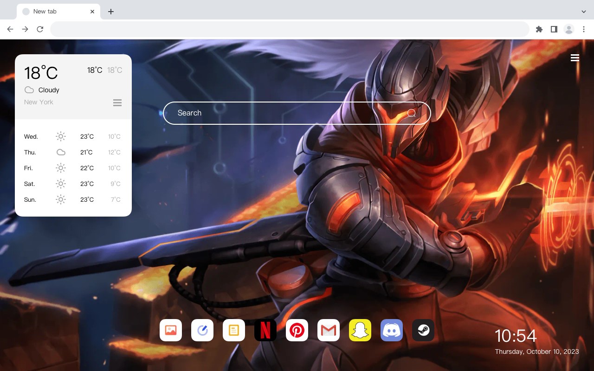The width and height of the screenshot is (594, 371).
Task: Click the browser address bar
Action: click(290, 29)
